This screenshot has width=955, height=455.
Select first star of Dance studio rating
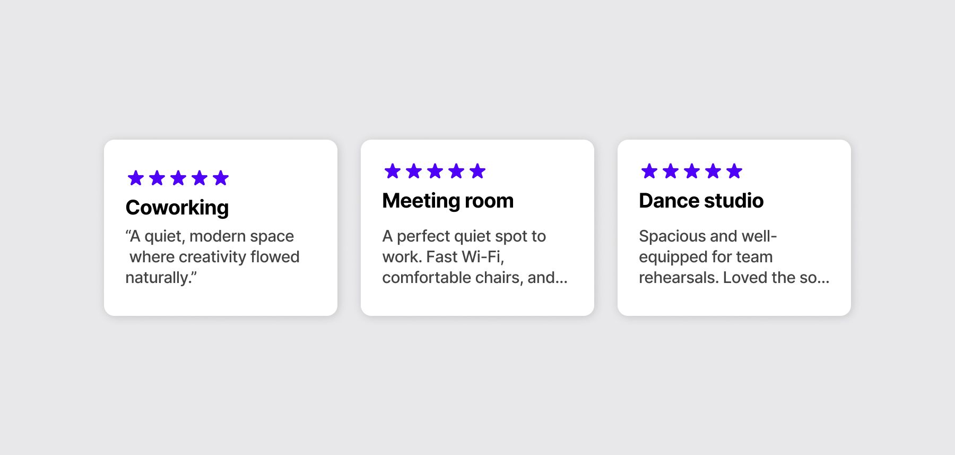coord(649,171)
